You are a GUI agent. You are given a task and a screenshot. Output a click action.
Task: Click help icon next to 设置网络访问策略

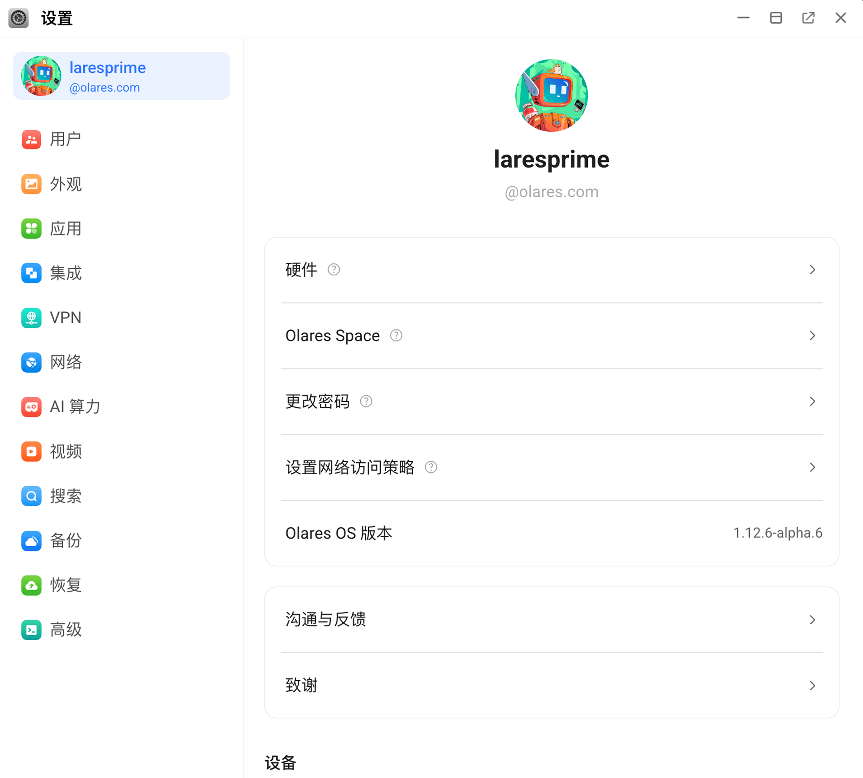(x=431, y=467)
